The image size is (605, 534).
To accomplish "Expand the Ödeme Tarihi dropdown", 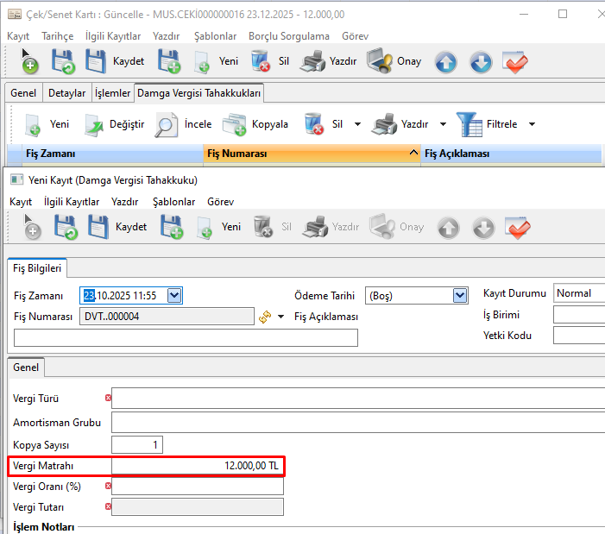I will (x=460, y=295).
